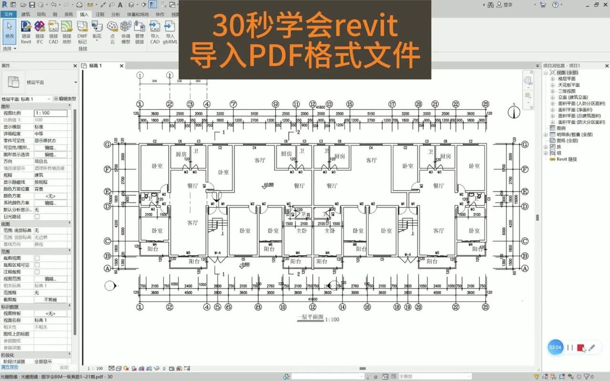Switch to the 协作 ribbon tab
Screen dimensions: 610x381
click(x=160, y=14)
